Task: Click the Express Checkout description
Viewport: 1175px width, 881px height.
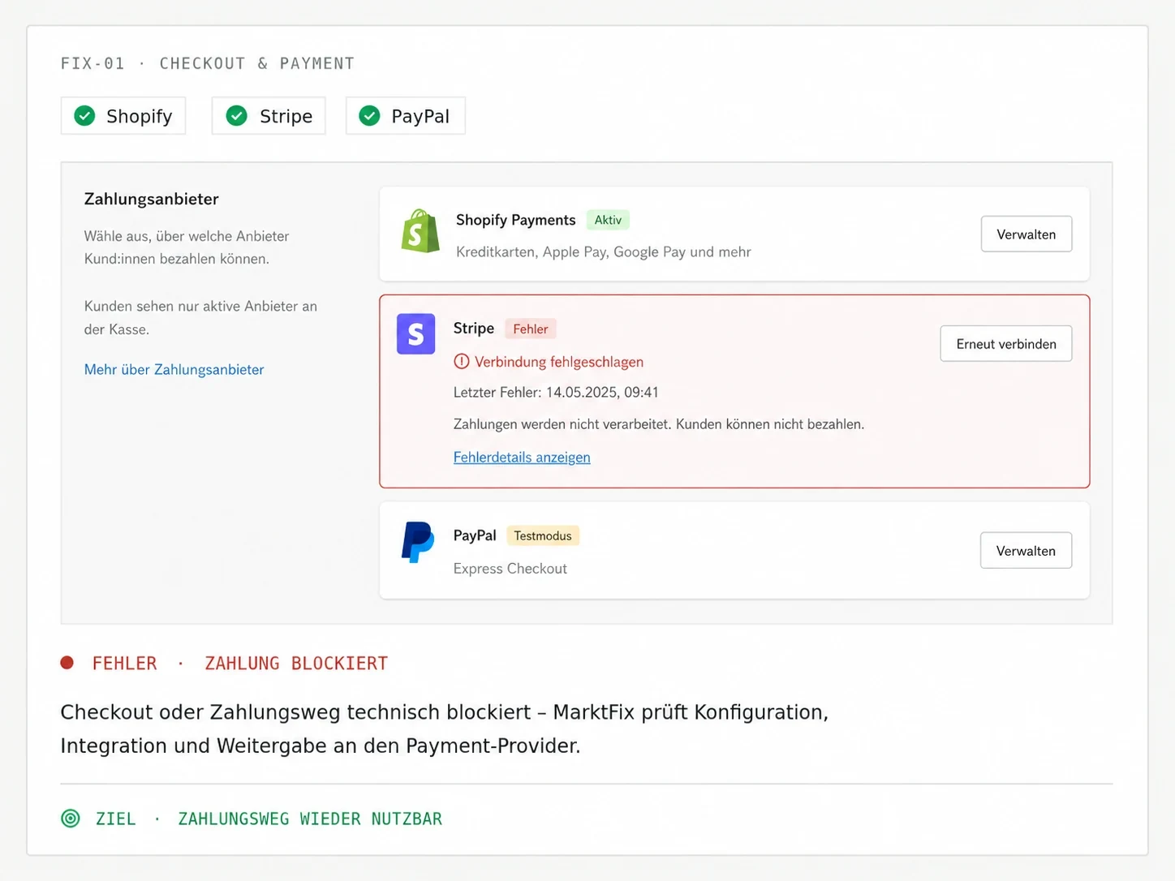Action: pos(510,569)
